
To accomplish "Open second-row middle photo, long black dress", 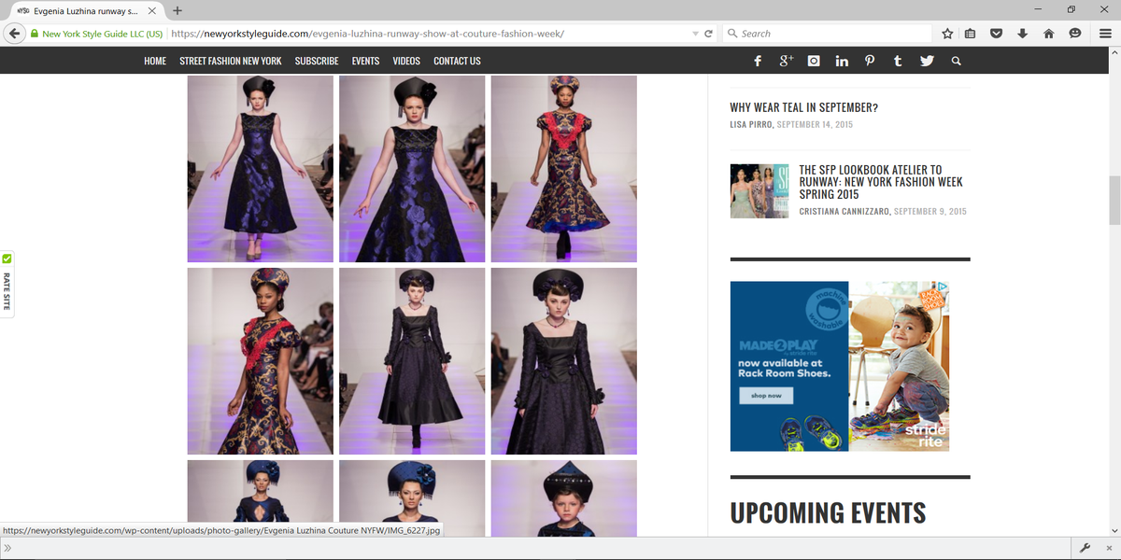I will tap(412, 361).
